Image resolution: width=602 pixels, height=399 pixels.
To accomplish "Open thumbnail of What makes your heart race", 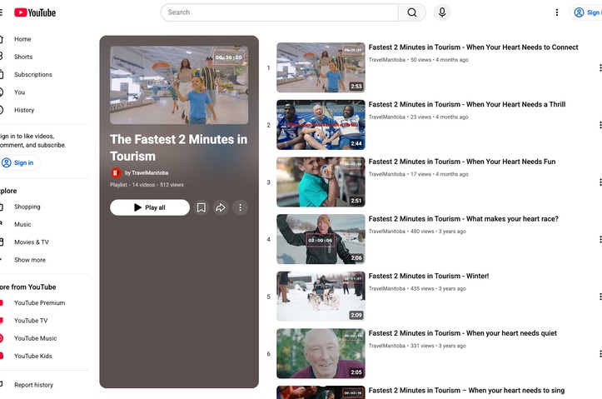I will (321, 239).
